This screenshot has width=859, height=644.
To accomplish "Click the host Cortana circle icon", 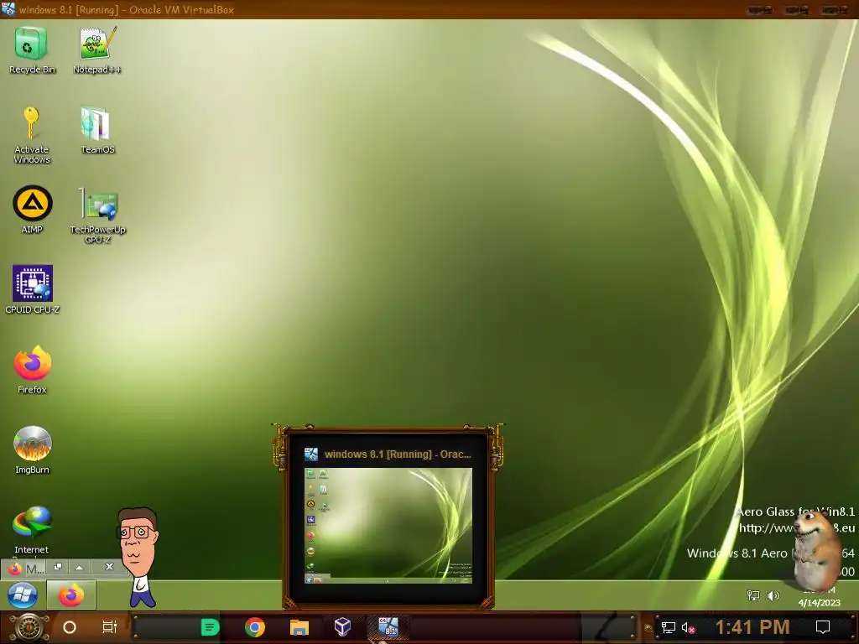I will click(70, 627).
